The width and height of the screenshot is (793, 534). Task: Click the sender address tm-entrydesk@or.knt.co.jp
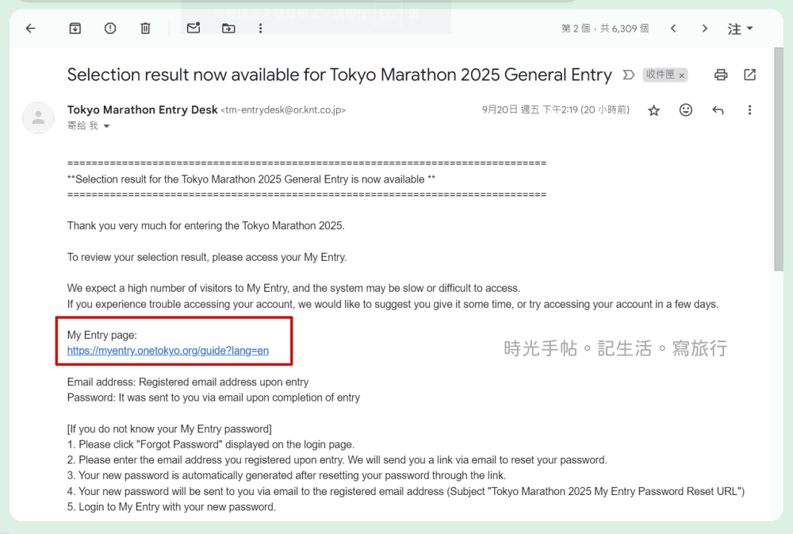tap(283, 109)
